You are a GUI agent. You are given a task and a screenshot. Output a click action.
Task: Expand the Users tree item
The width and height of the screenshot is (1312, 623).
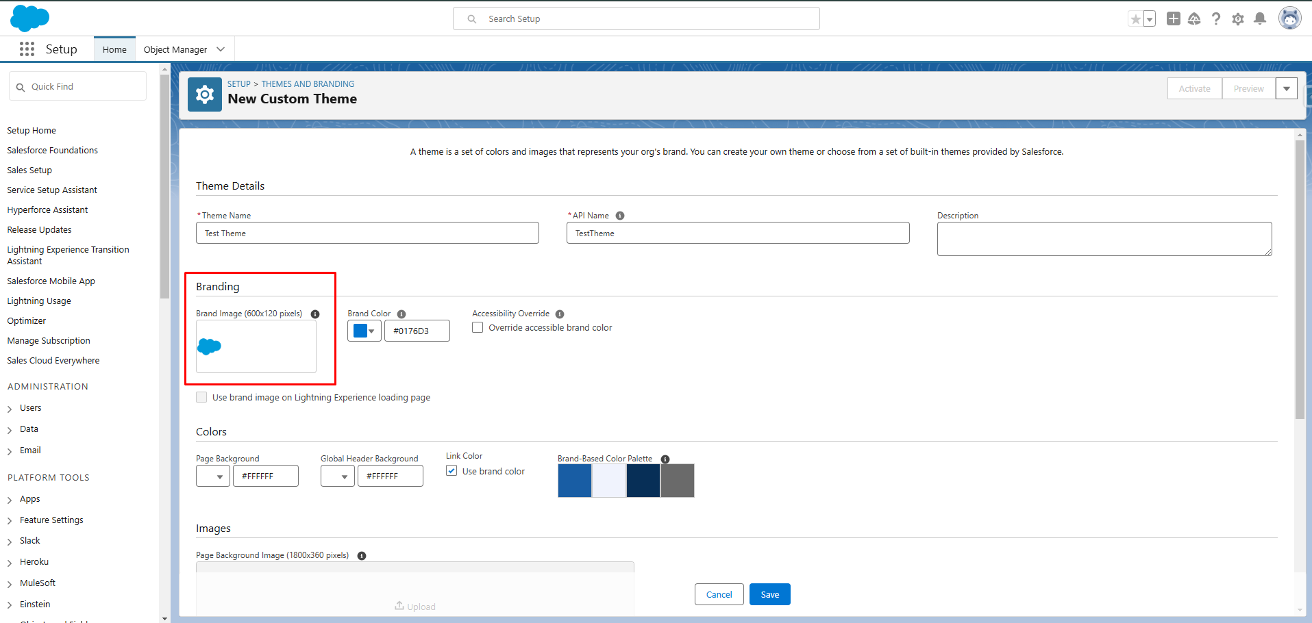click(x=10, y=409)
